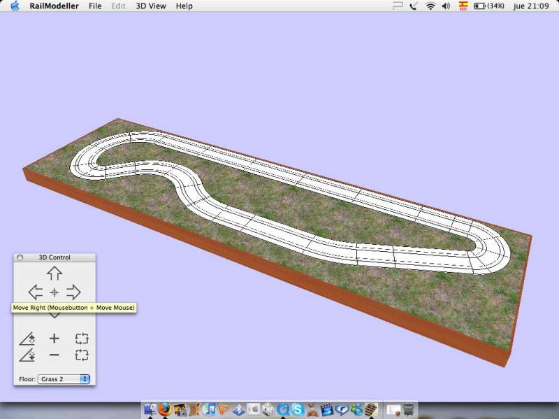Click the tilt angle down icon

coord(27,356)
